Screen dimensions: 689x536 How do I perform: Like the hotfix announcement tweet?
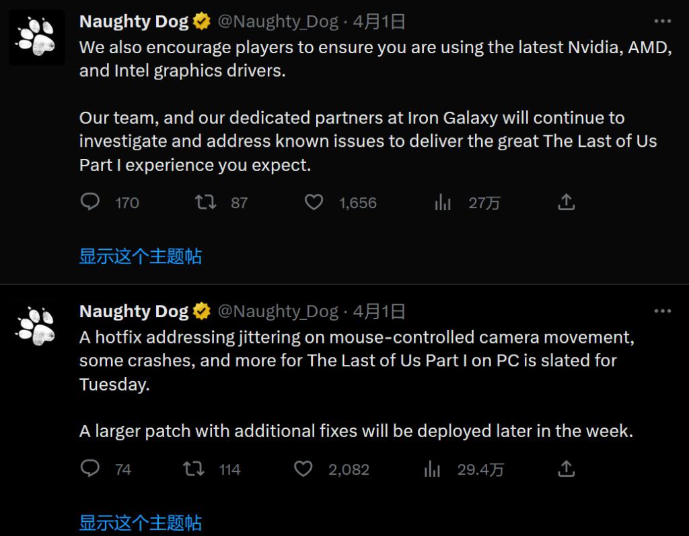303,469
